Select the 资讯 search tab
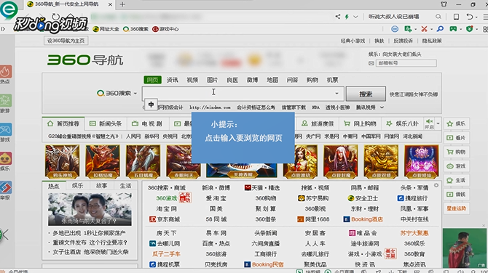The width and height of the screenshot is (488, 273). (x=172, y=80)
